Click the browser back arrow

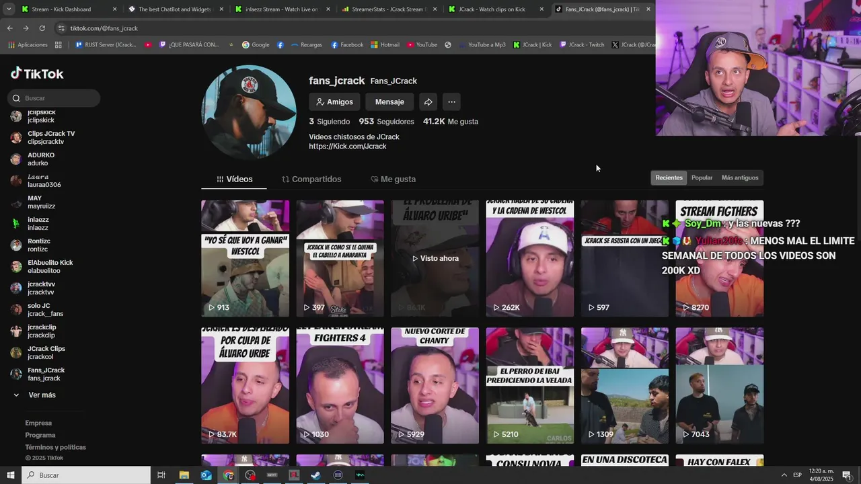(x=9, y=28)
